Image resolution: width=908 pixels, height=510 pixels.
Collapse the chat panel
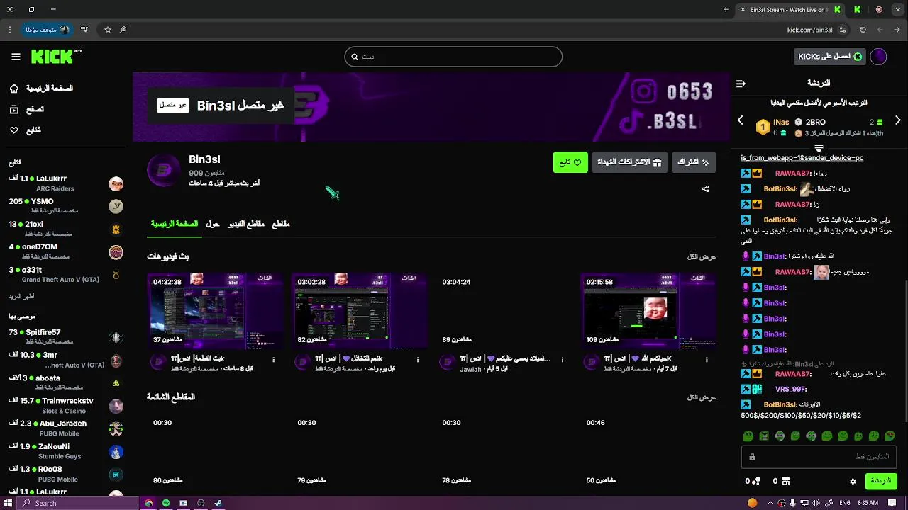741,84
